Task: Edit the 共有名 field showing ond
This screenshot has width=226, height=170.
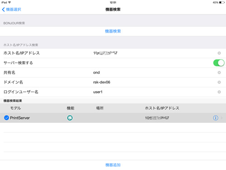Action: [96, 73]
